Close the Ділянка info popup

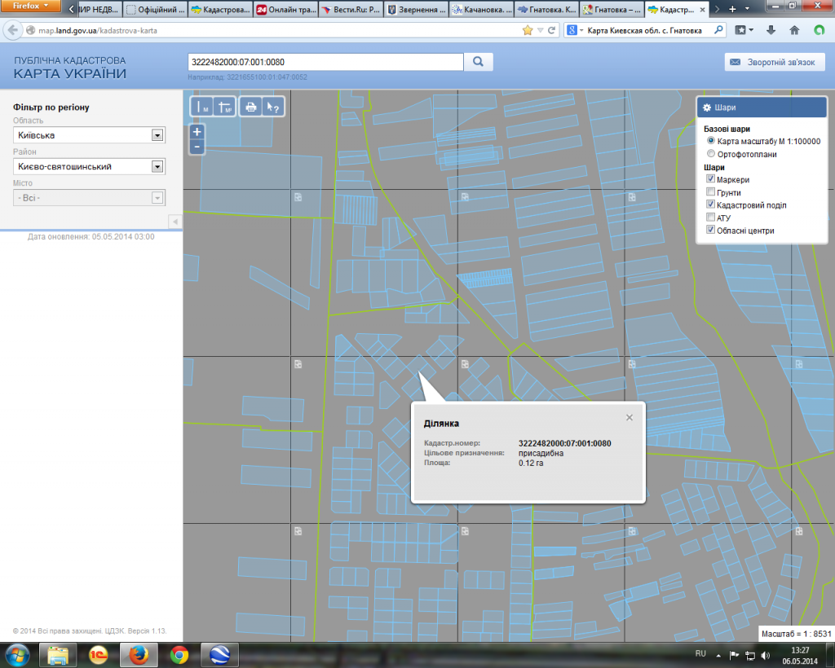pos(629,417)
